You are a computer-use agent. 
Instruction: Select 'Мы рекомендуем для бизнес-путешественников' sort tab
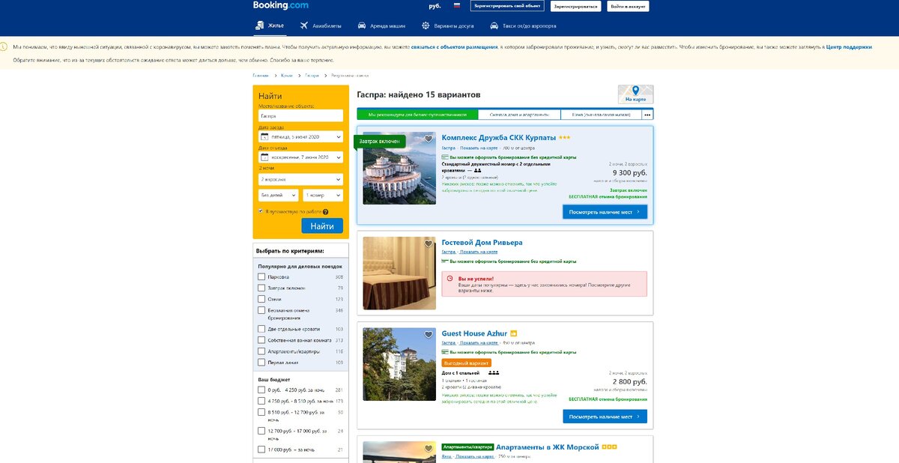[417, 115]
